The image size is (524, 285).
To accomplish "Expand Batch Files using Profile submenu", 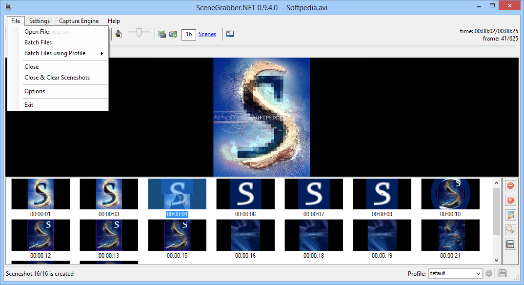I will click(x=58, y=53).
